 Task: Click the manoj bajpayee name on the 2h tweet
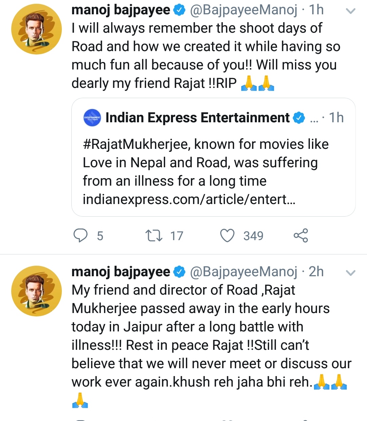click(x=121, y=272)
